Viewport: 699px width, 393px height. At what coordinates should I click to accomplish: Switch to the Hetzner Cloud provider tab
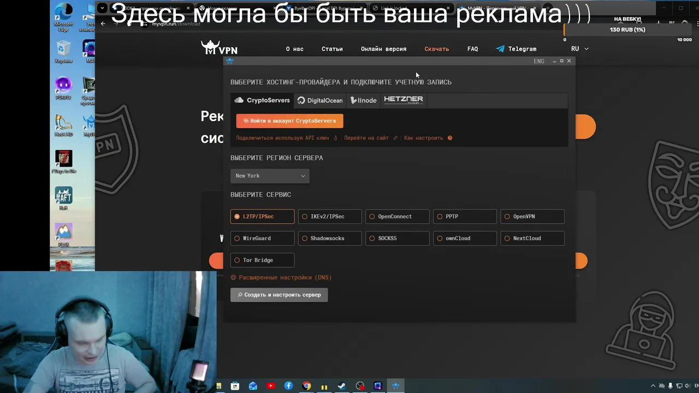coord(404,100)
